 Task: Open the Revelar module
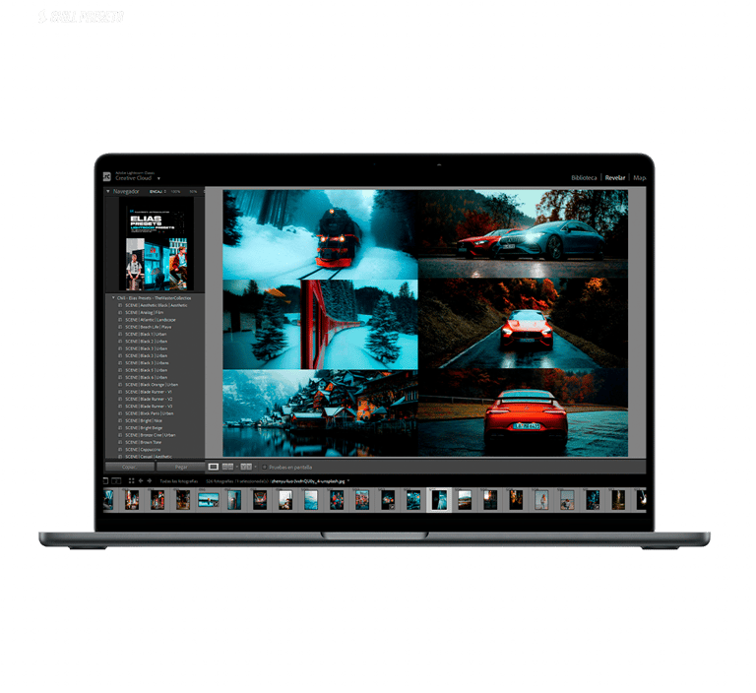click(616, 178)
